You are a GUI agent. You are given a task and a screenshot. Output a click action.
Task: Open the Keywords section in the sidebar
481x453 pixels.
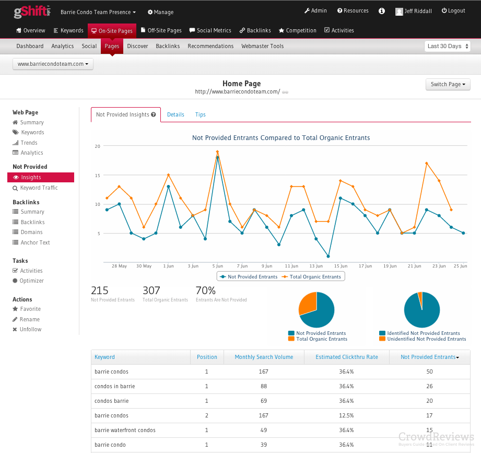[x=32, y=132]
